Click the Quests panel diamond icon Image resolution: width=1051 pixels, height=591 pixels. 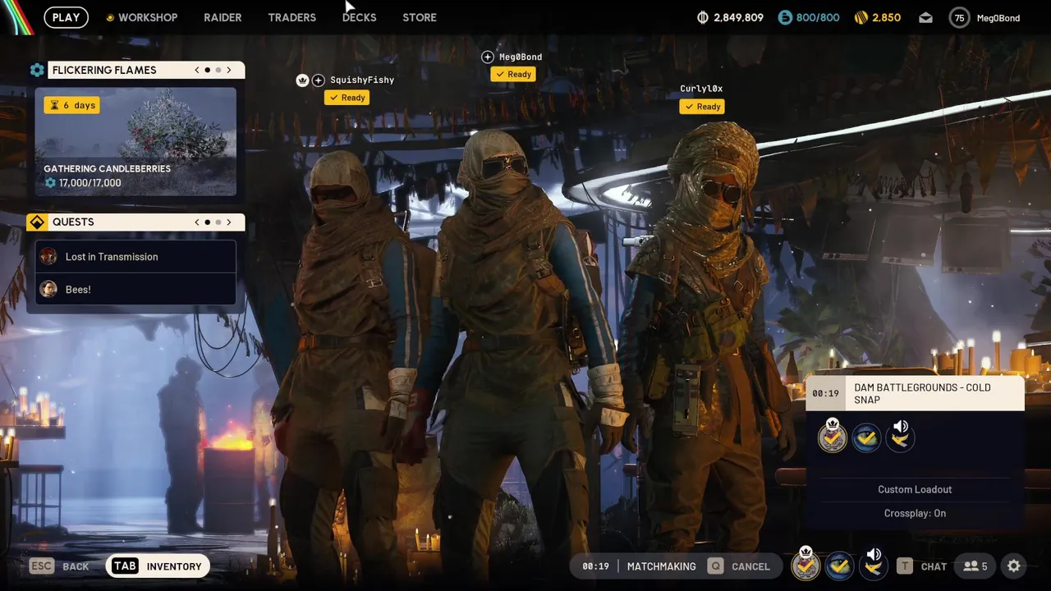[37, 222]
